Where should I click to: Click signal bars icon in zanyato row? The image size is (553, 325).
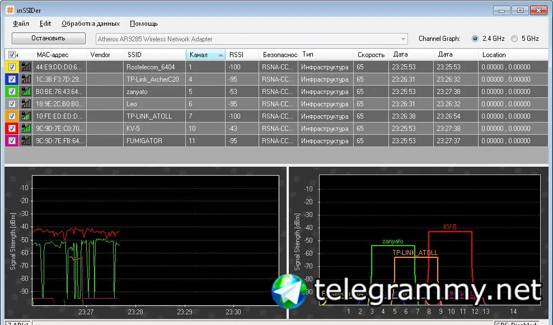pos(26,91)
